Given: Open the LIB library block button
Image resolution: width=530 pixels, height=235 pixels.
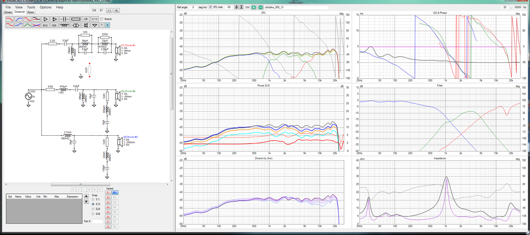Looking at the screenshot, I should (x=86, y=19).
